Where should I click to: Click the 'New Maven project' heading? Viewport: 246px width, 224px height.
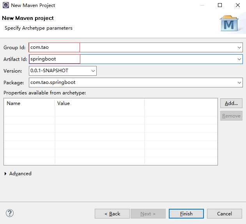coord(28,18)
